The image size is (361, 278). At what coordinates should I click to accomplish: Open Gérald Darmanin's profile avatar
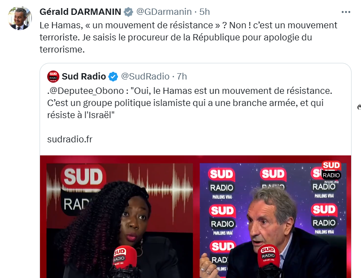point(20,18)
